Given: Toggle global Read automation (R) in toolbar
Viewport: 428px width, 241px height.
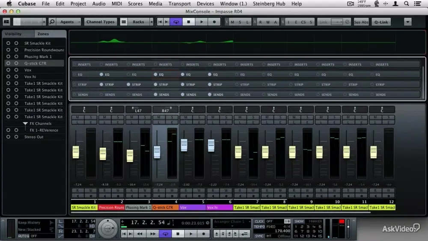Looking at the screenshot, I should click(x=260, y=22).
